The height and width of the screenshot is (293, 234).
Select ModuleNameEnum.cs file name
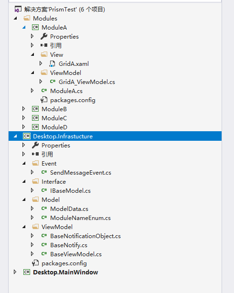click(x=80, y=218)
